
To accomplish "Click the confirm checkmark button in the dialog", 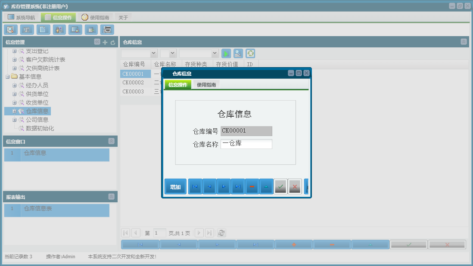I will pos(280,186).
